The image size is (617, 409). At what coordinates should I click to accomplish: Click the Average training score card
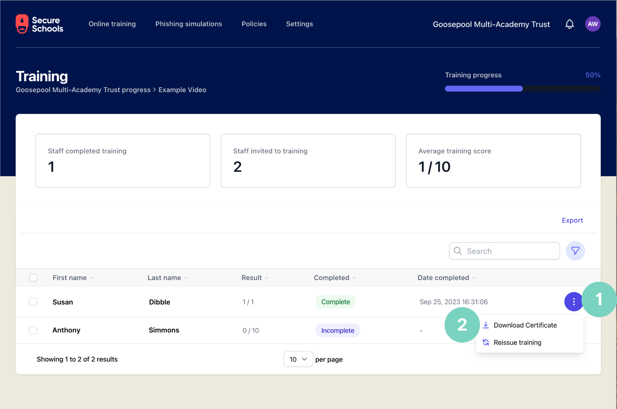coord(493,161)
